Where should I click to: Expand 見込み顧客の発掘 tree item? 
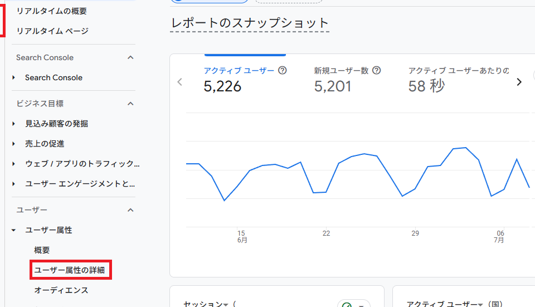[x=14, y=124]
